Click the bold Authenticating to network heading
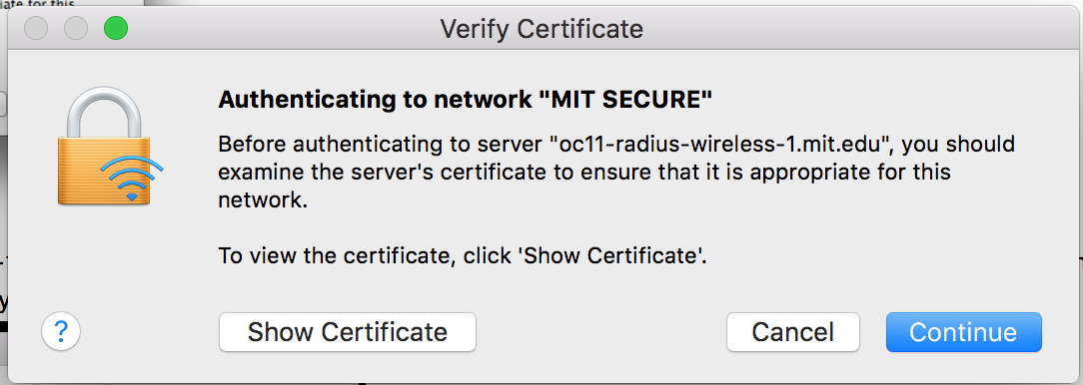1083x385 pixels. click(465, 101)
